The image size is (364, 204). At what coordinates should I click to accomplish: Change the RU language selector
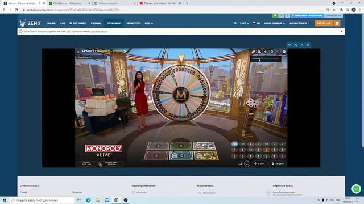click(x=257, y=23)
